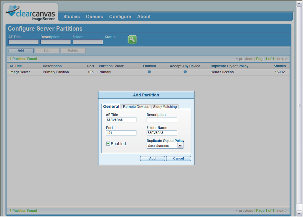Click the green search magnifier icon
This screenshot has height=217, width=303.
click(x=132, y=40)
